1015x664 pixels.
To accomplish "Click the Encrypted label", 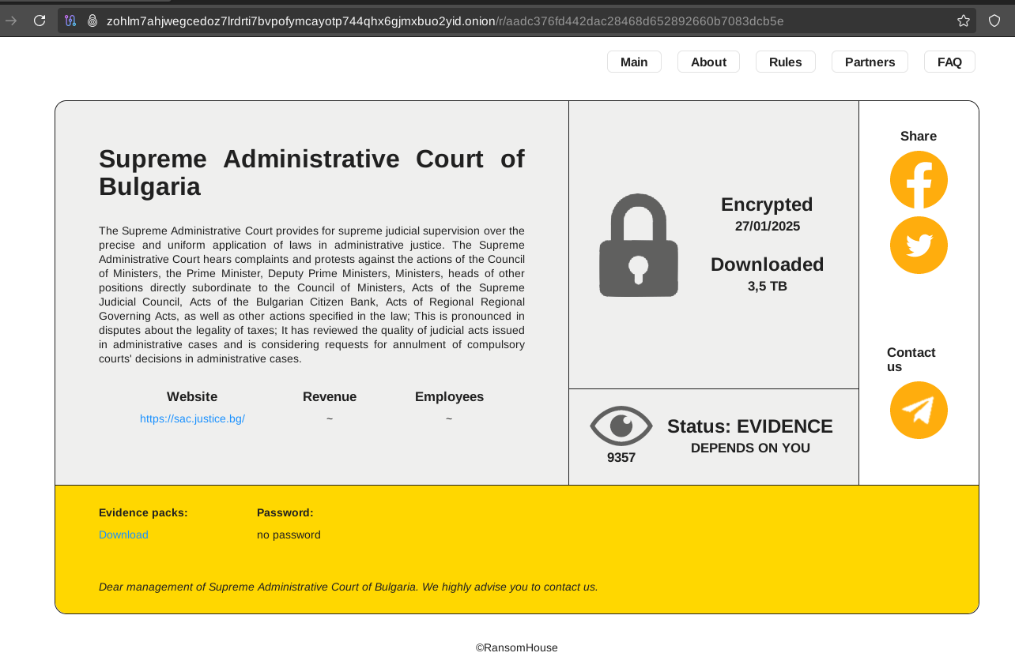I will pyautogui.click(x=767, y=204).
